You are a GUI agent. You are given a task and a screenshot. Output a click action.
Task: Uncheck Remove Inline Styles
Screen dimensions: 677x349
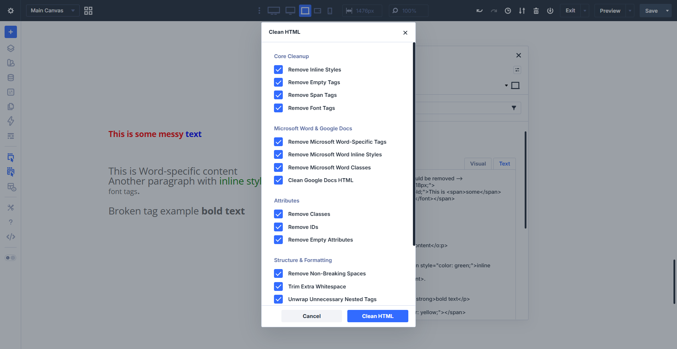[279, 69]
